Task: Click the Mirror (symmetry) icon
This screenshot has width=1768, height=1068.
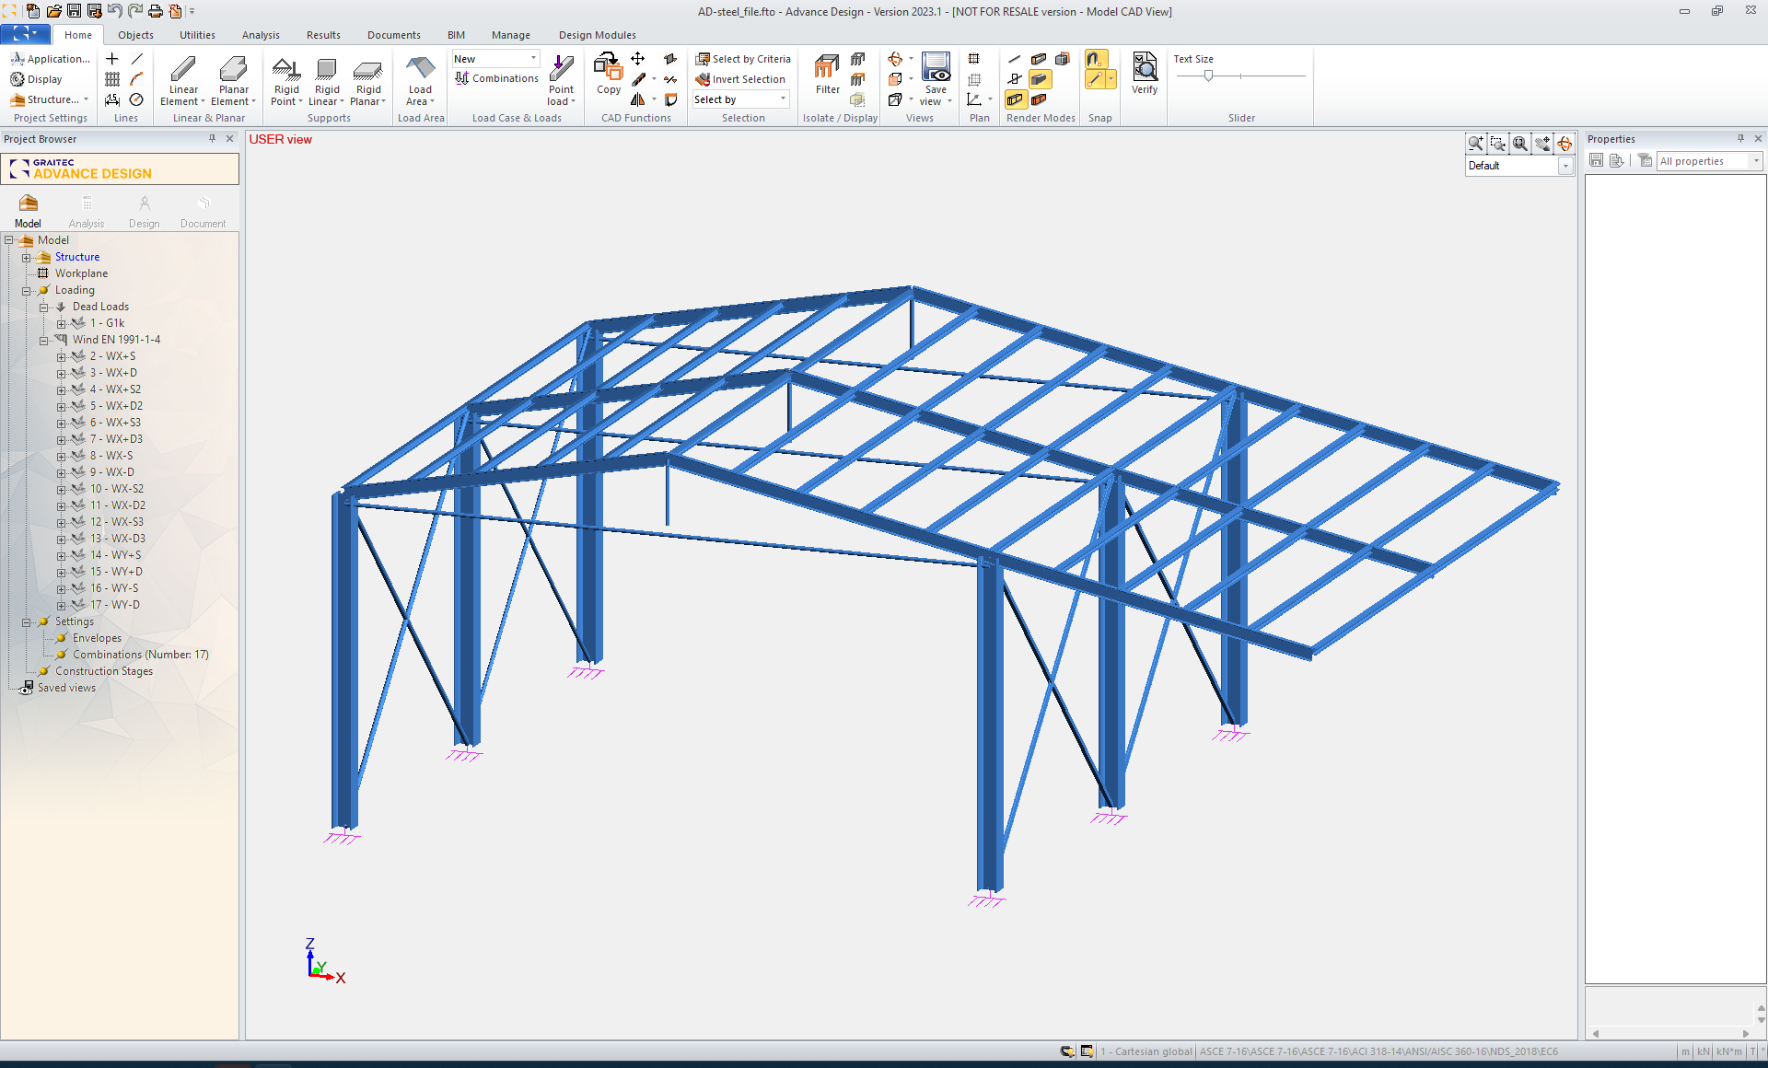Action: [637, 99]
